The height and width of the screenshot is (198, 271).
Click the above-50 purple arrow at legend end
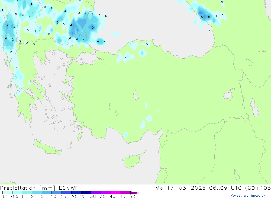click(x=135, y=193)
